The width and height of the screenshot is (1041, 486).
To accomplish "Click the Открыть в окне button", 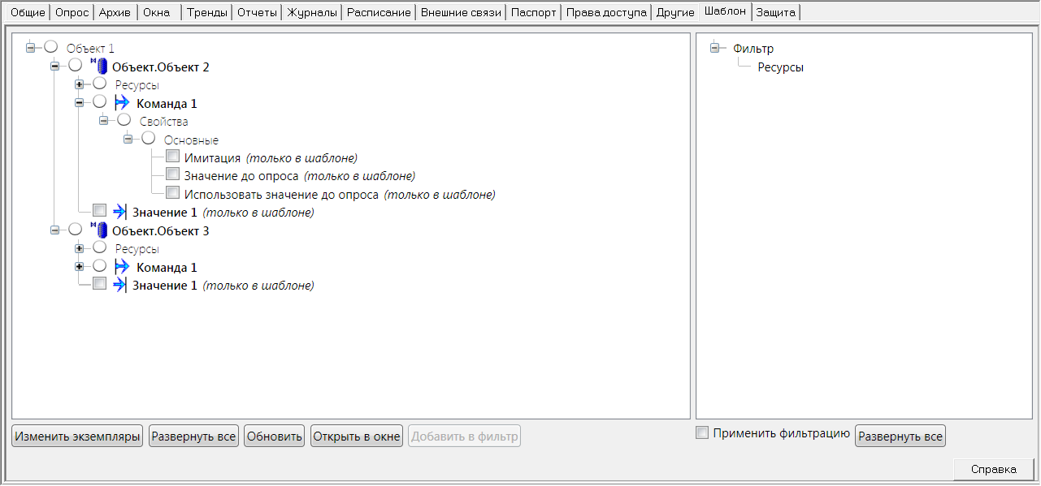I will click(357, 437).
